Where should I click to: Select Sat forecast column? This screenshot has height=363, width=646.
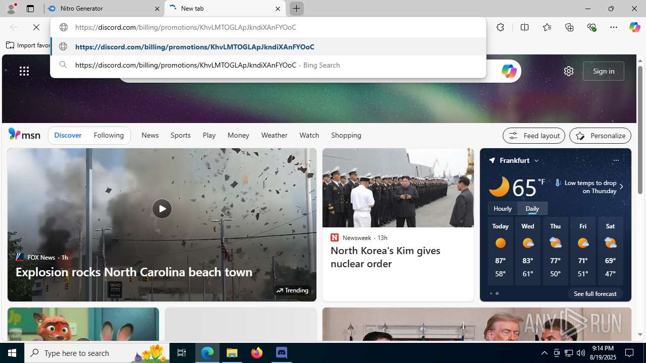pos(610,251)
